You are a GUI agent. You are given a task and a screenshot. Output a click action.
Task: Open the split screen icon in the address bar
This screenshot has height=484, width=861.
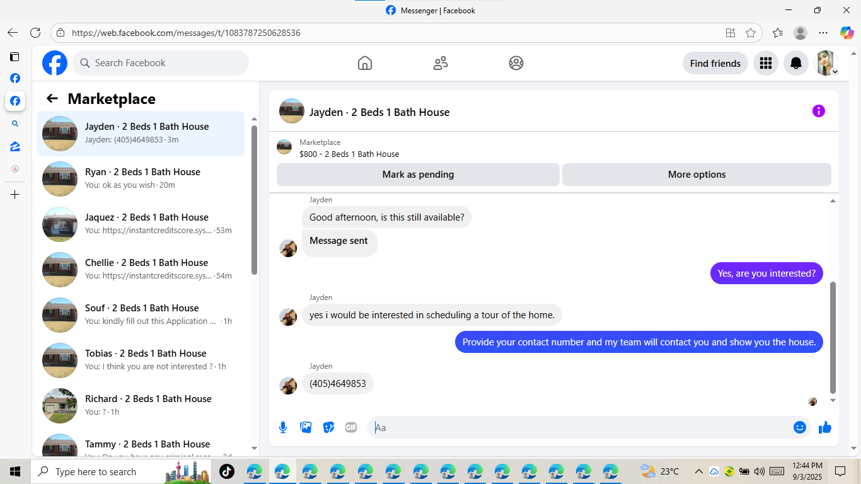pyautogui.click(x=731, y=33)
